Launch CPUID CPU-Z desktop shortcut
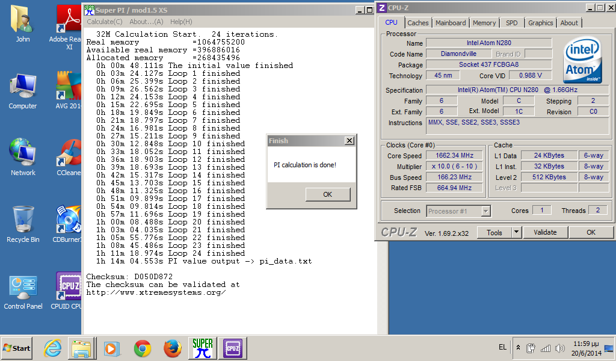This screenshot has width=616, height=361. pos(67,291)
